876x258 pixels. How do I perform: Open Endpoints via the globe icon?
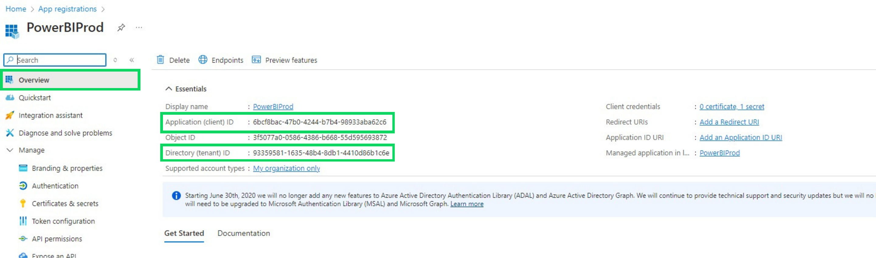[203, 60]
